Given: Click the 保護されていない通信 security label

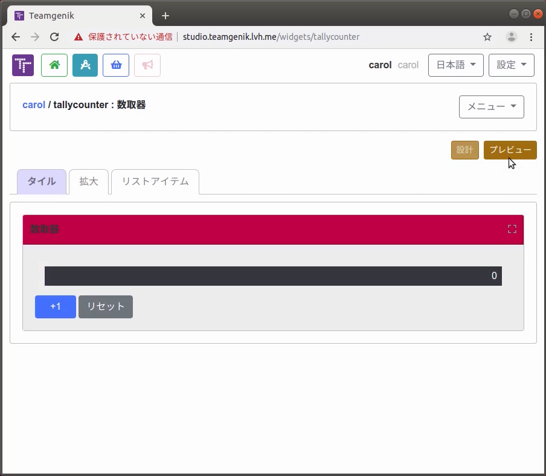Looking at the screenshot, I should point(130,37).
